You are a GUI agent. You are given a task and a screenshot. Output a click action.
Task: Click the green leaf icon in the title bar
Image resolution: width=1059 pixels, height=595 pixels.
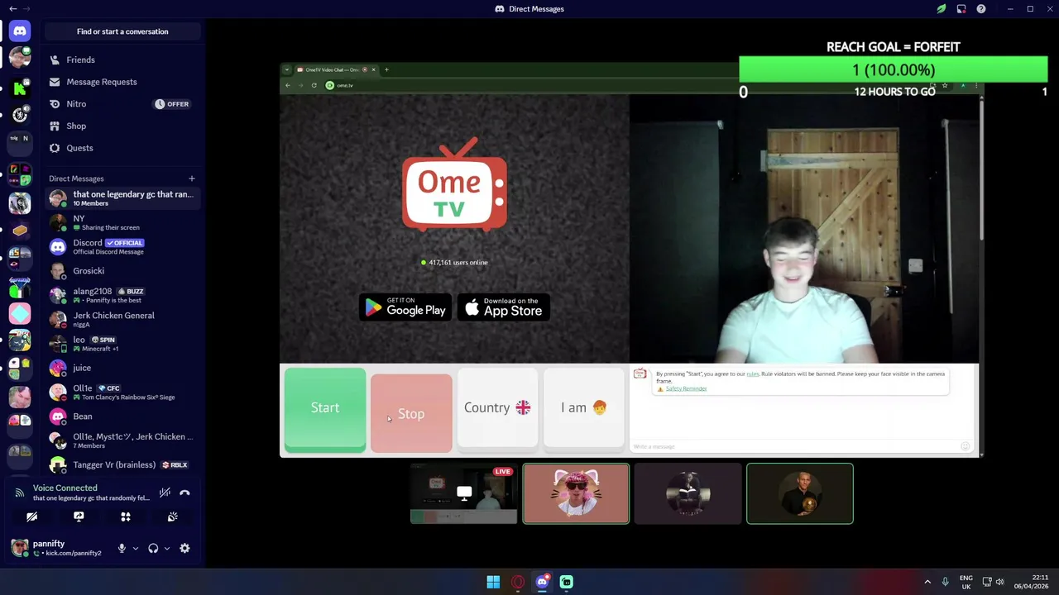pos(942,9)
